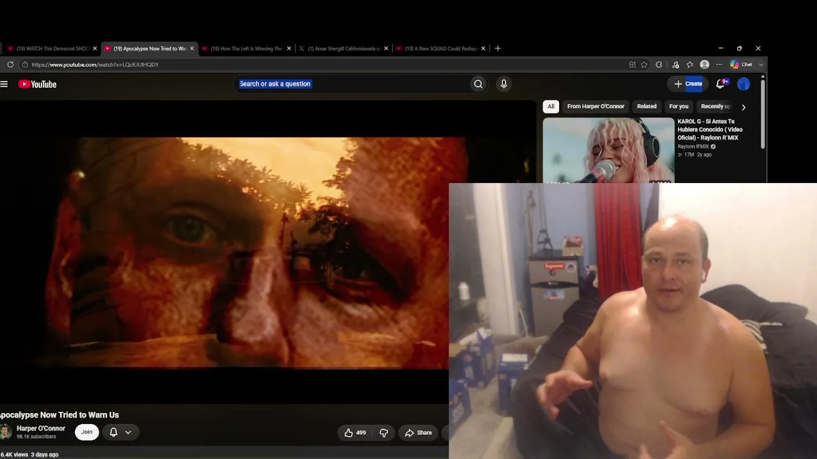This screenshot has height=459, width=817.
Task: Open KAROL G video title link
Action: 710,129
